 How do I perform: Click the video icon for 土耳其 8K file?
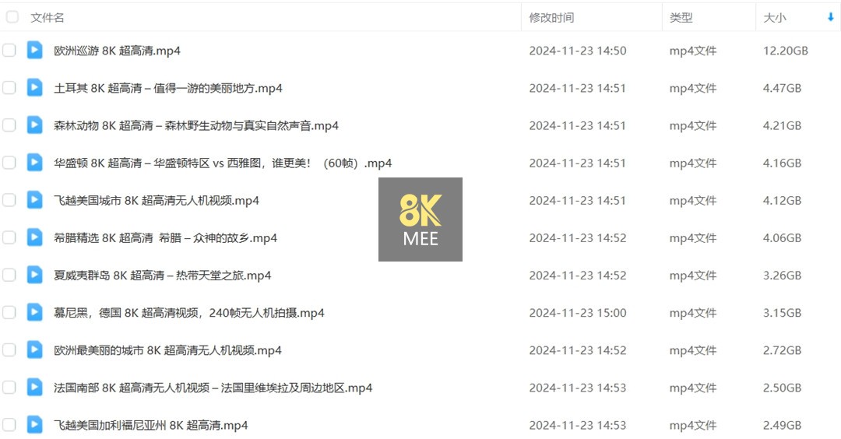tap(34, 87)
